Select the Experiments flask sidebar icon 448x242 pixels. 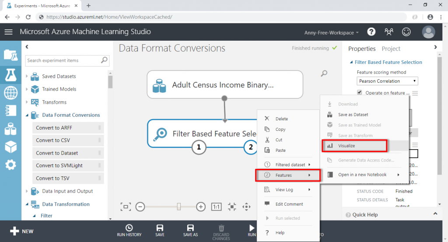10,75
